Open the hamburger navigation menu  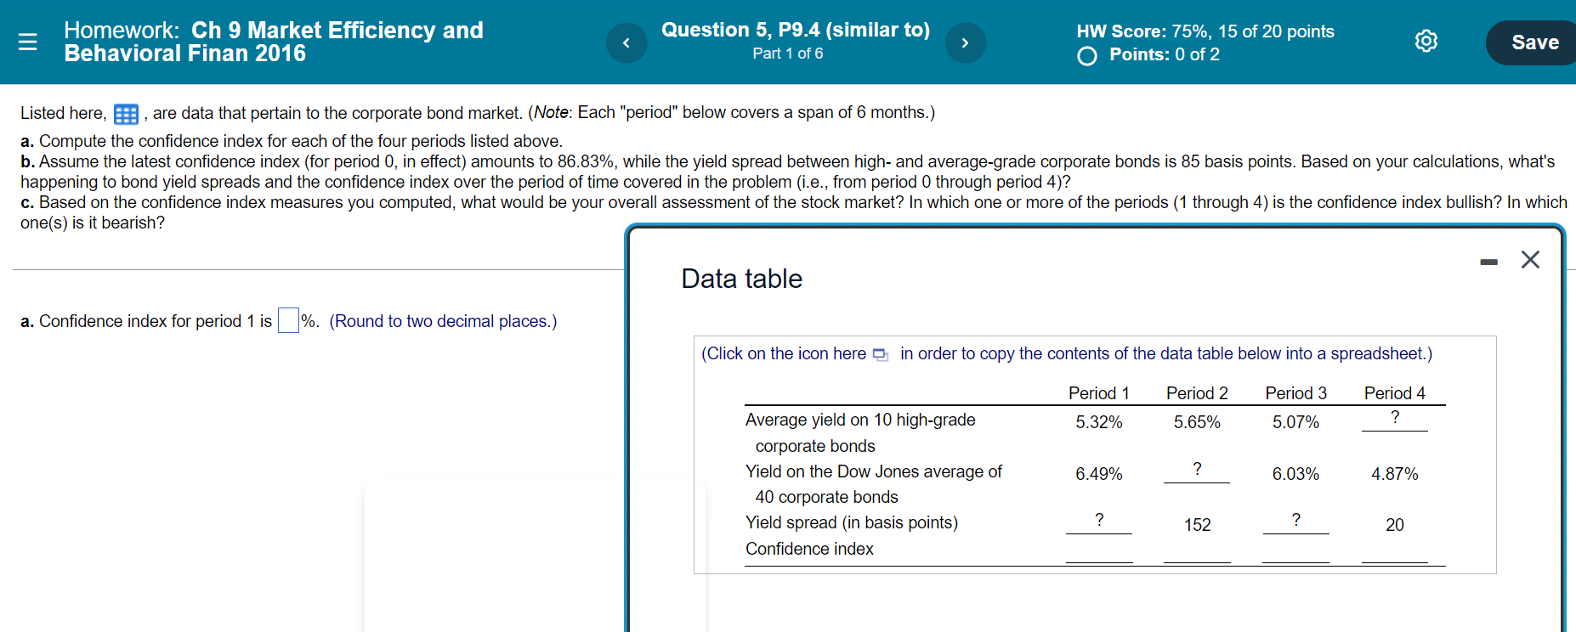point(28,42)
